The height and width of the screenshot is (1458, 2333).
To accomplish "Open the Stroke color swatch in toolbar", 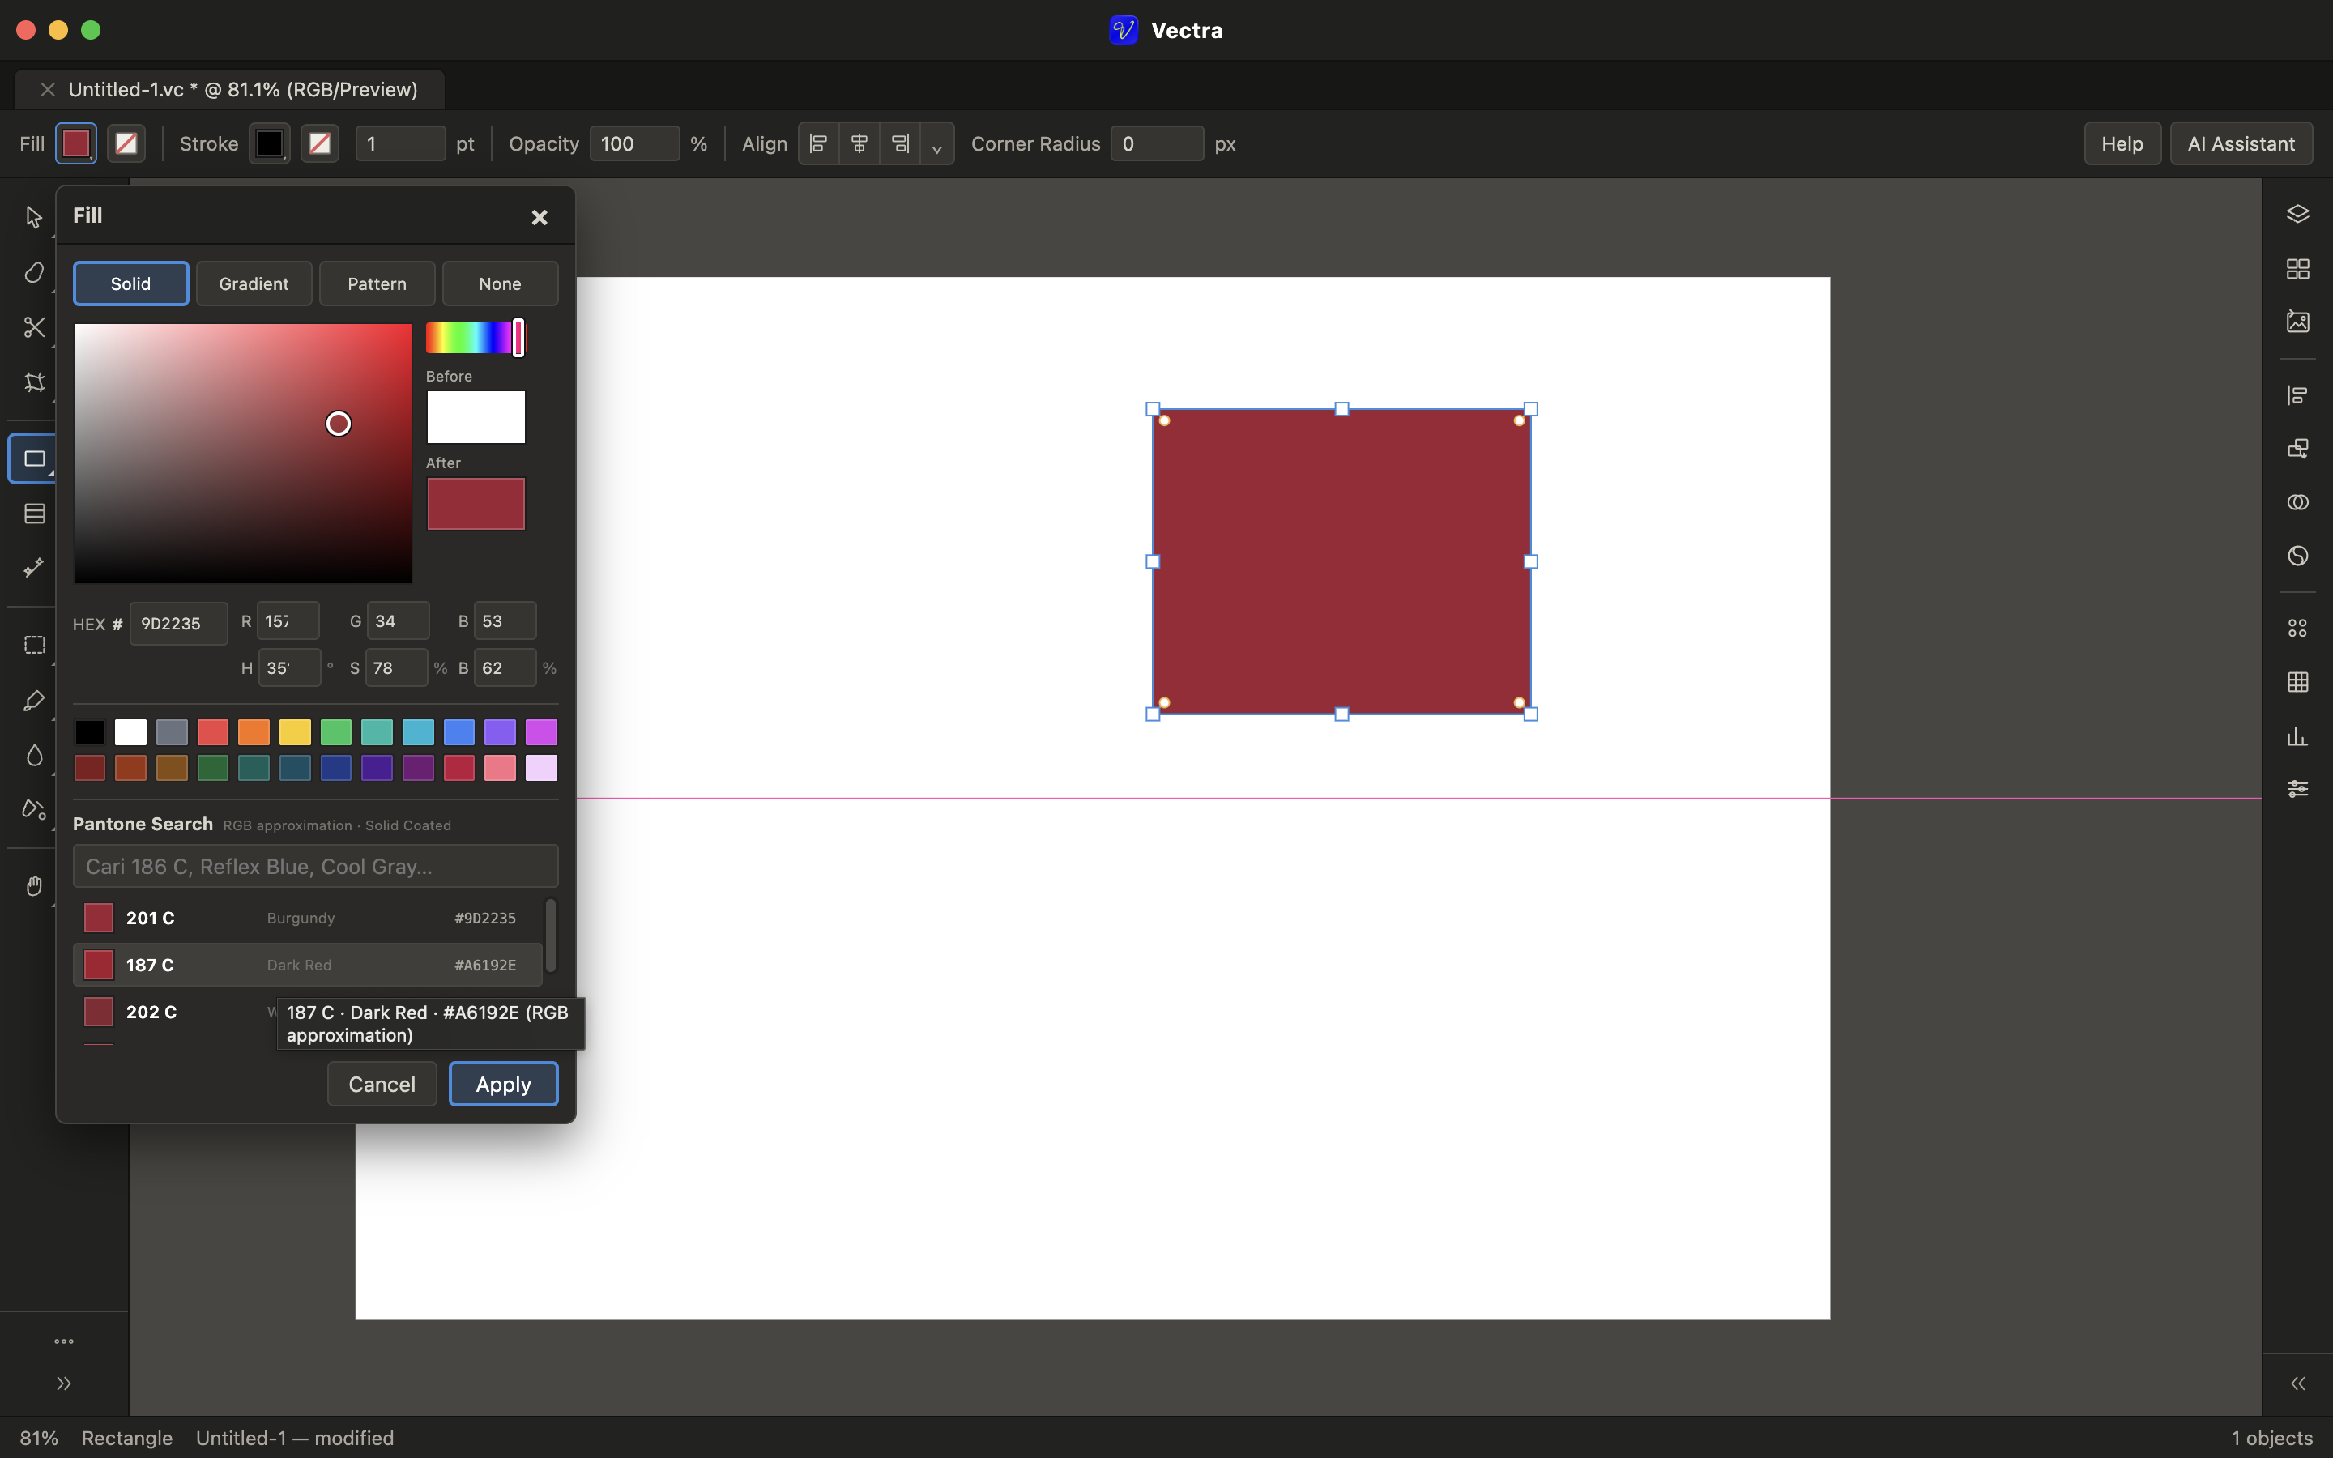I will pos(270,143).
